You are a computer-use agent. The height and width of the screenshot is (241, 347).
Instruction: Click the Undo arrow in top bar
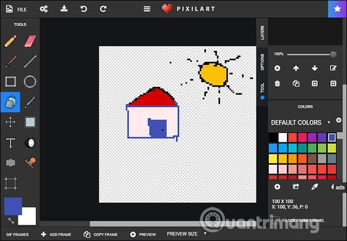coord(83,9)
